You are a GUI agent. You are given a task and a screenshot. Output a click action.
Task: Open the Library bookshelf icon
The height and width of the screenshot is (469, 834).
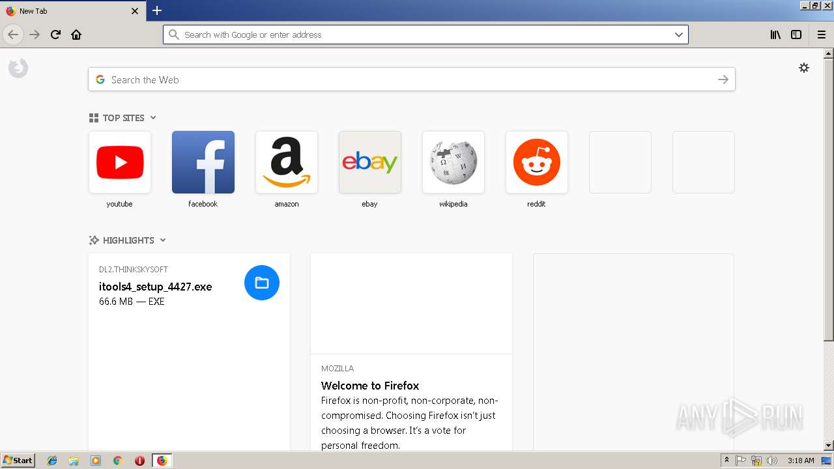pyautogui.click(x=775, y=35)
